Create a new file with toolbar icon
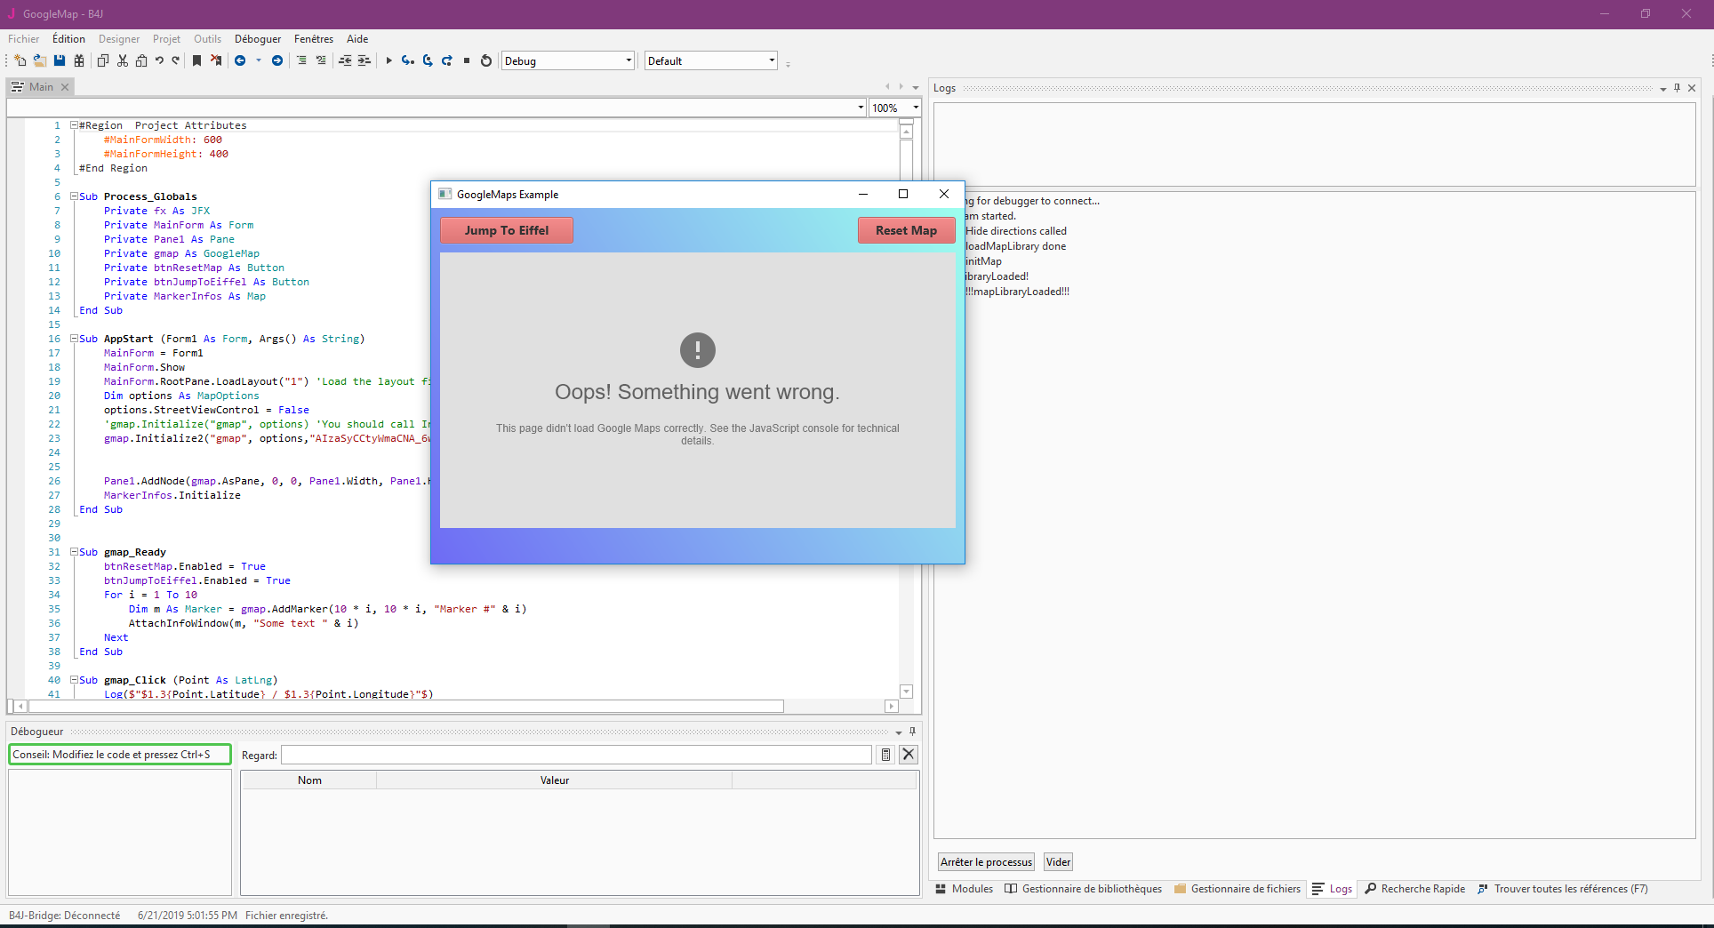The width and height of the screenshot is (1714, 928). tap(20, 60)
